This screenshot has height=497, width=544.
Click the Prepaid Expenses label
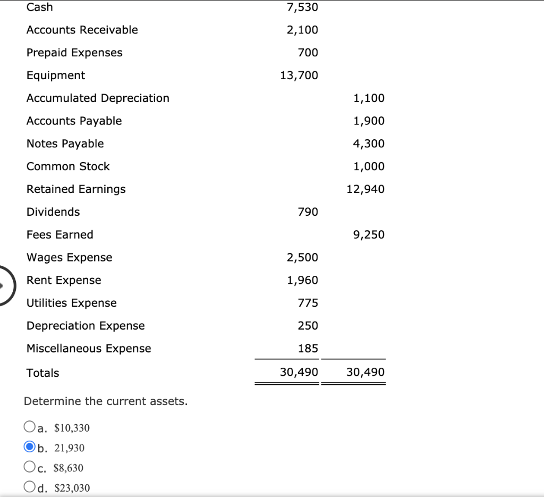74,53
